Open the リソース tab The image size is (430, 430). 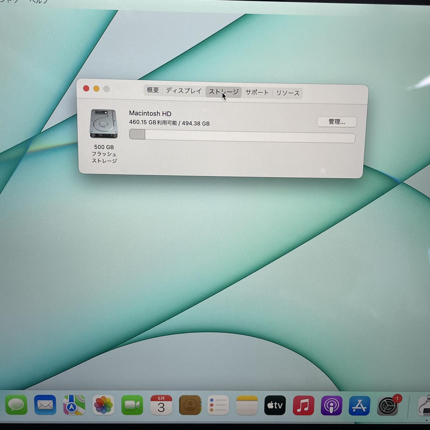[x=288, y=93]
